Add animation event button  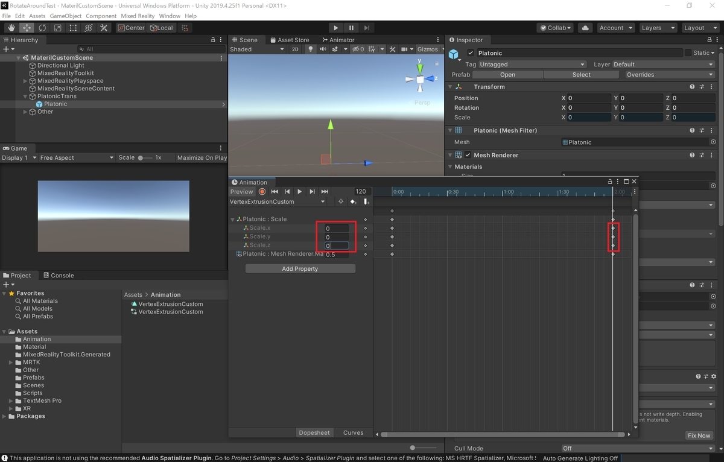(366, 201)
